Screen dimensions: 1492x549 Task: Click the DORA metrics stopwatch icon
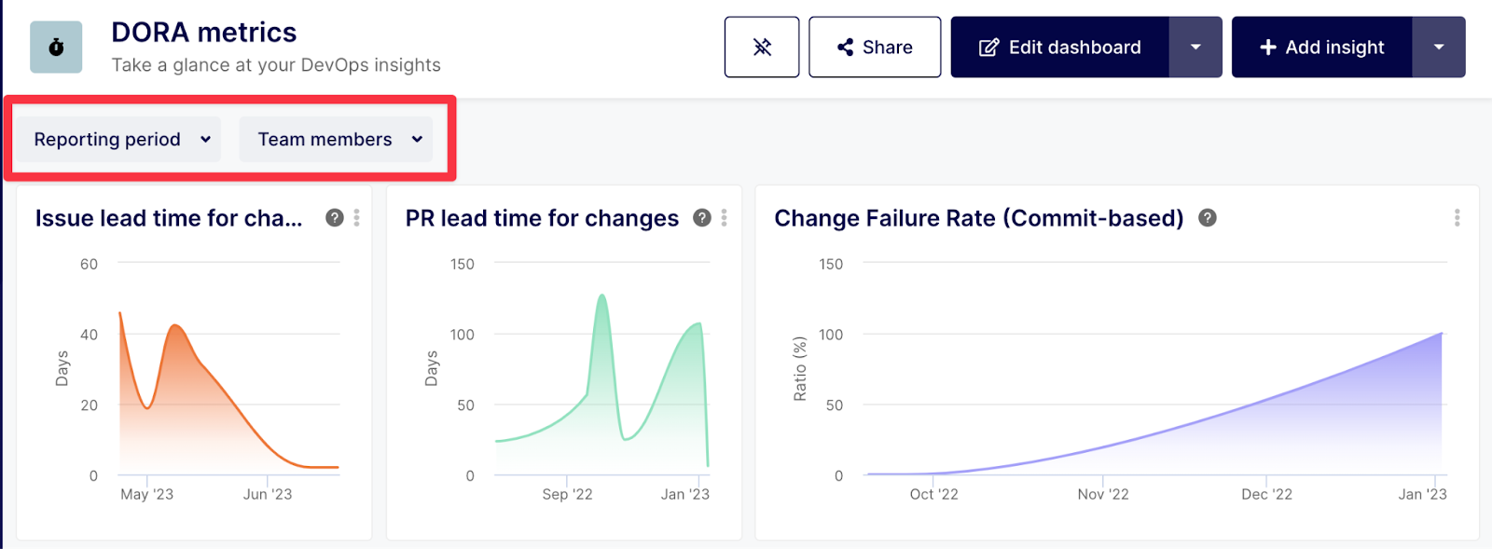tap(56, 47)
